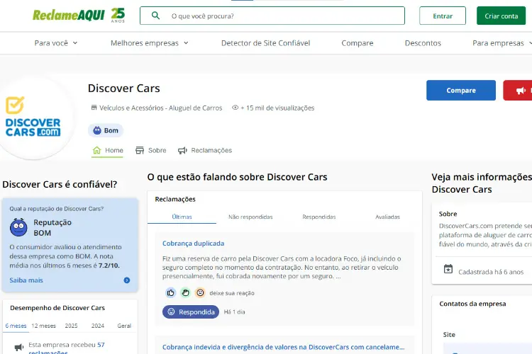Screen dimensions: 532x354
Task: Click the sad face reaction icon
Action: tap(200, 292)
